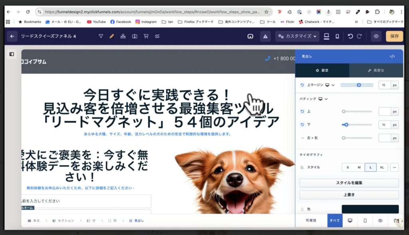Click the 保存 button
The height and width of the screenshot is (235, 409).
click(394, 36)
